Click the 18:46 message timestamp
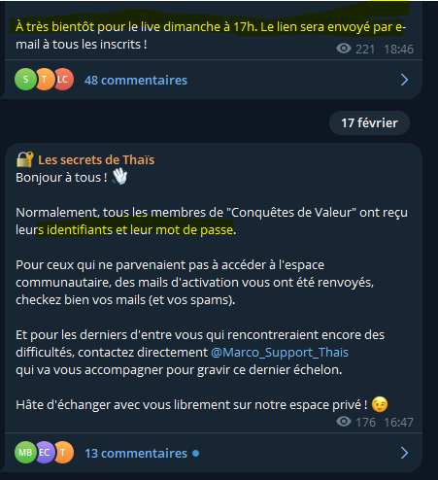The width and height of the screenshot is (438, 480). 398,50
